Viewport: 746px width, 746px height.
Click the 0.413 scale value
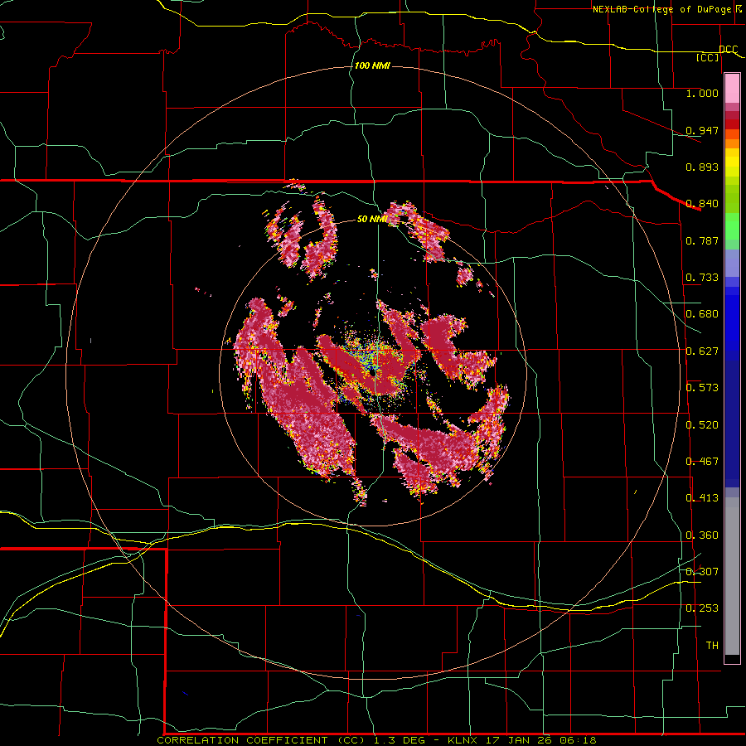702,497
